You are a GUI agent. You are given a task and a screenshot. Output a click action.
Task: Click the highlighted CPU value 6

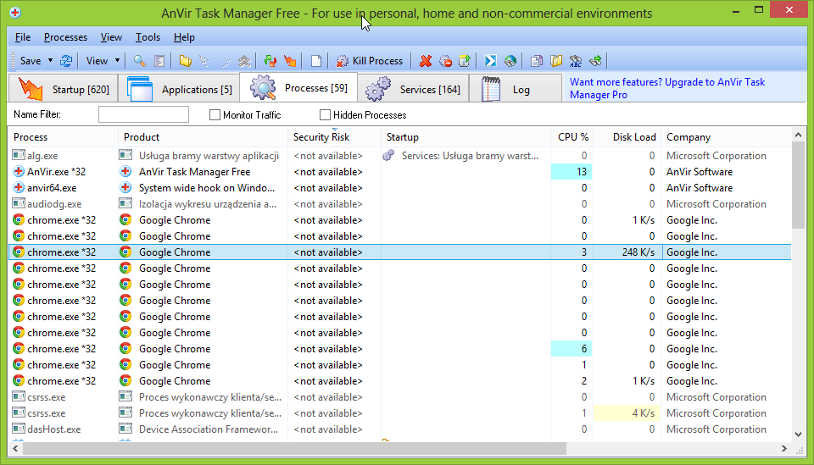571,348
